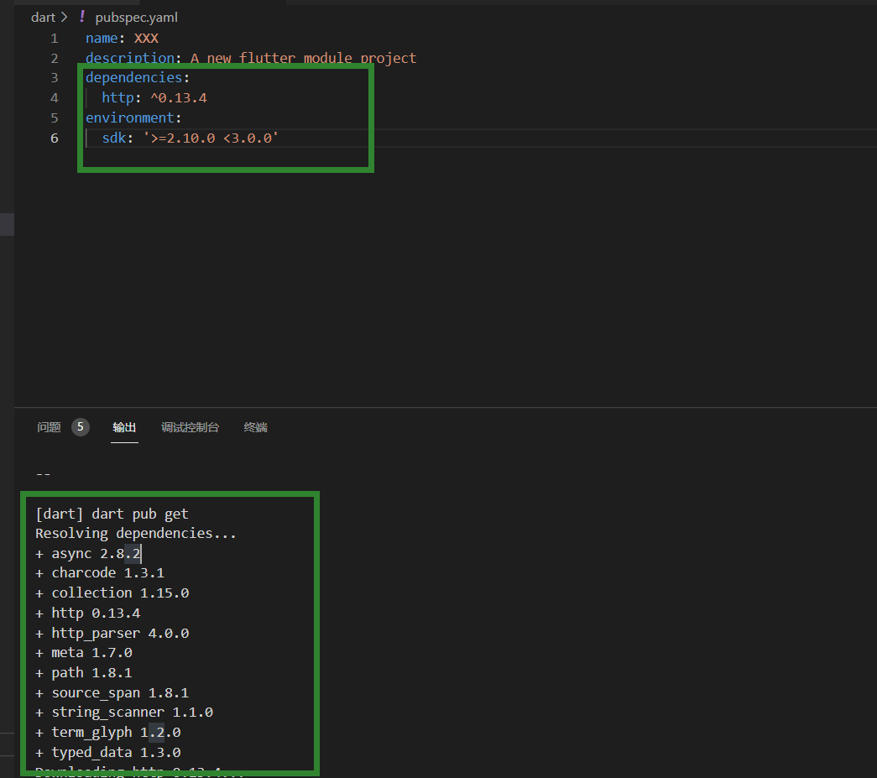
Task: Click the dart breadcrumb folder
Action: pyautogui.click(x=43, y=18)
